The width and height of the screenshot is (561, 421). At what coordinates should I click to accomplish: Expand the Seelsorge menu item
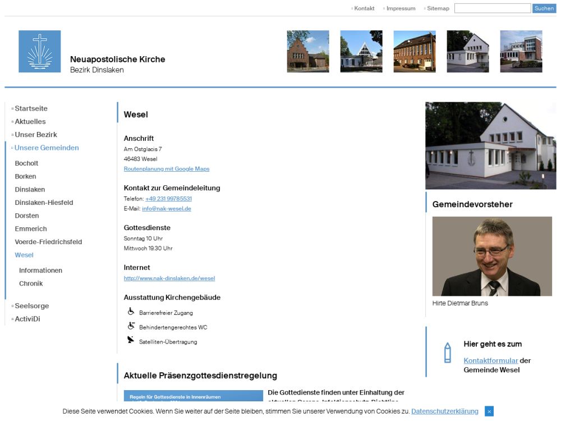click(x=31, y=306)
